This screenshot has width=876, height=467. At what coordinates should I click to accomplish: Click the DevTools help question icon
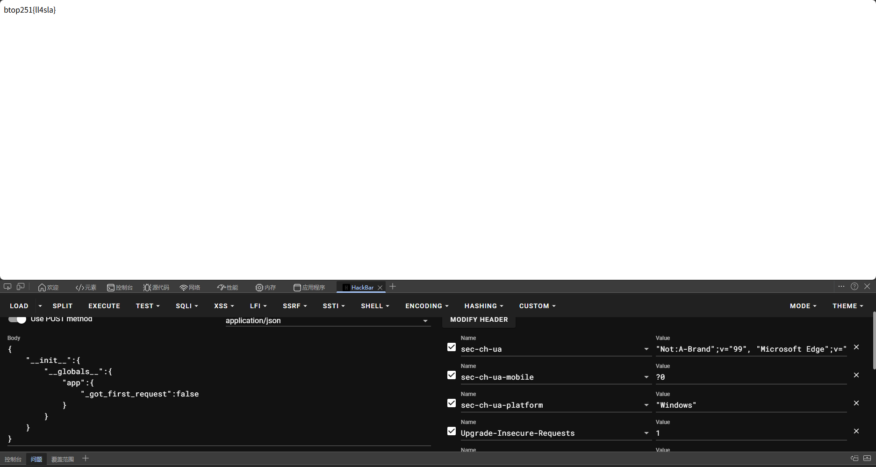tap(854, 286)
